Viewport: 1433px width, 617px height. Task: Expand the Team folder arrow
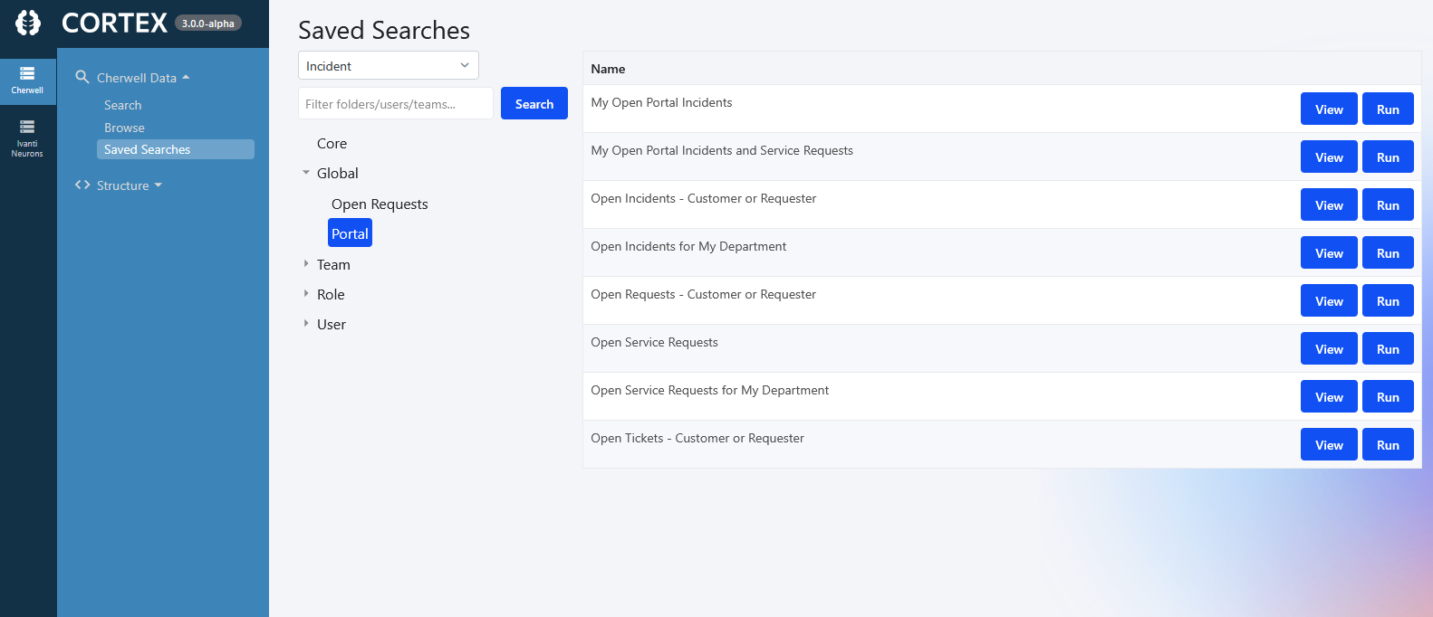[306, 264]
